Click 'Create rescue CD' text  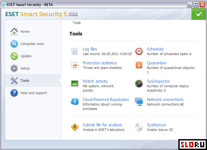coord(160,130)
